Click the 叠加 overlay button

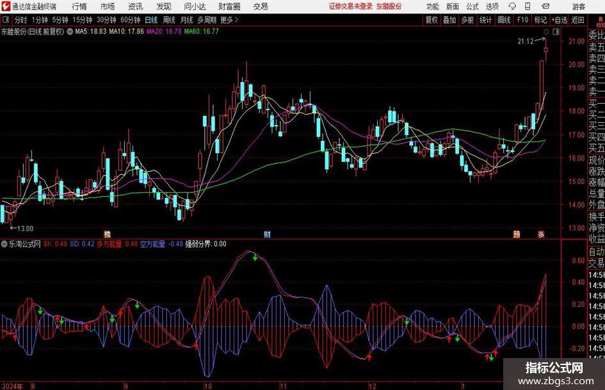[449, 20]
